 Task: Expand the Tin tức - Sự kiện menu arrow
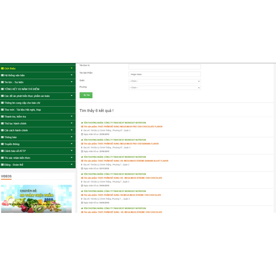(x=71, y=82)
